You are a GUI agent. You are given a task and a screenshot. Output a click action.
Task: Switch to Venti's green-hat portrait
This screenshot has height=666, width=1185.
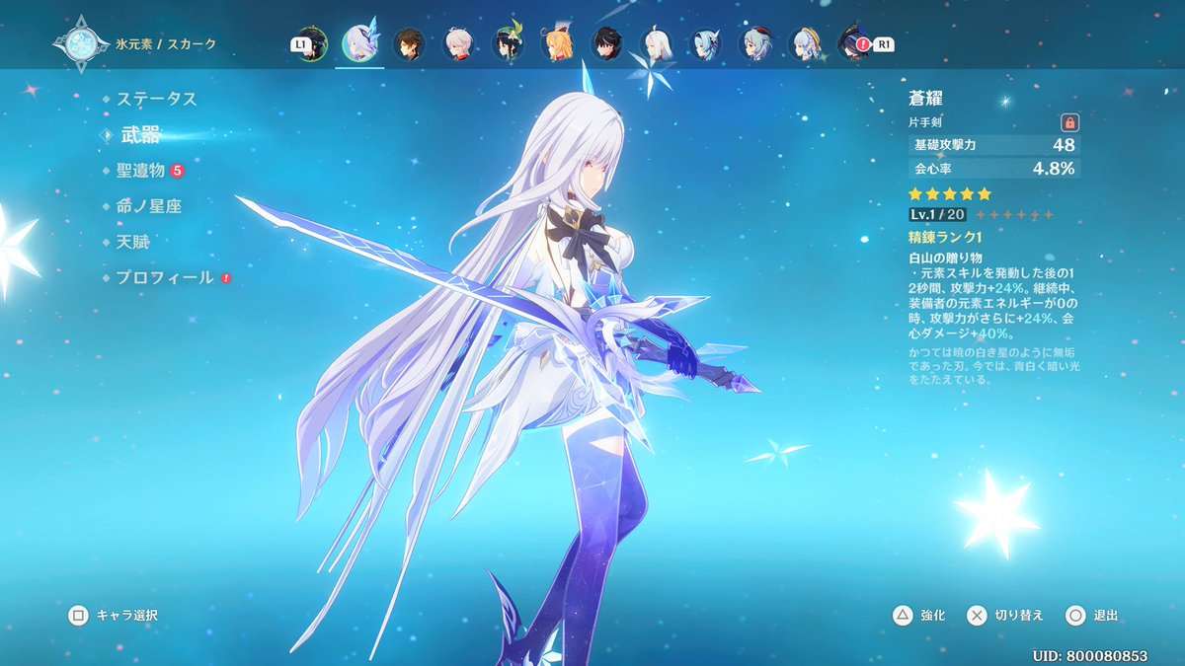click(509, 43)
